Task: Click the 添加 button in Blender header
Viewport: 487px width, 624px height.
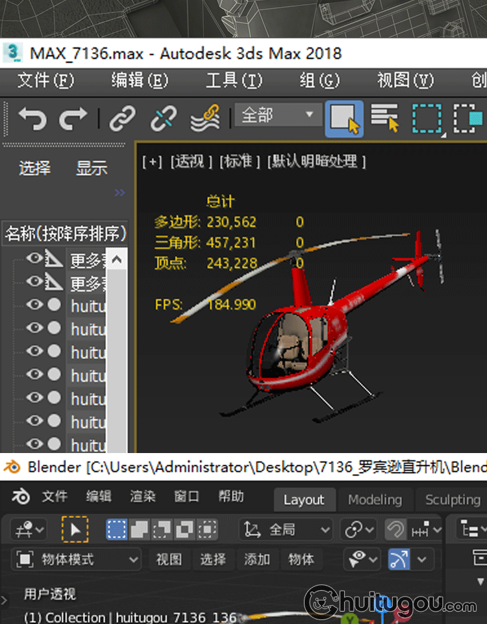Action: click(x=256, y=559)
